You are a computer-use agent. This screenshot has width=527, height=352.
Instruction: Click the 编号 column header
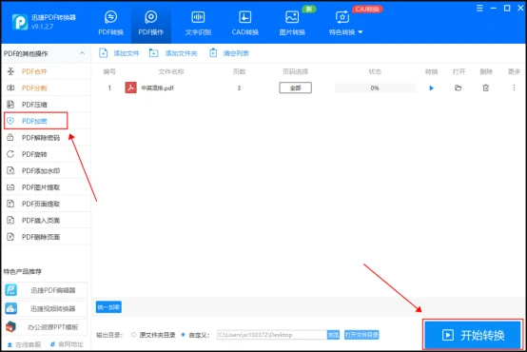pos(109,71)
